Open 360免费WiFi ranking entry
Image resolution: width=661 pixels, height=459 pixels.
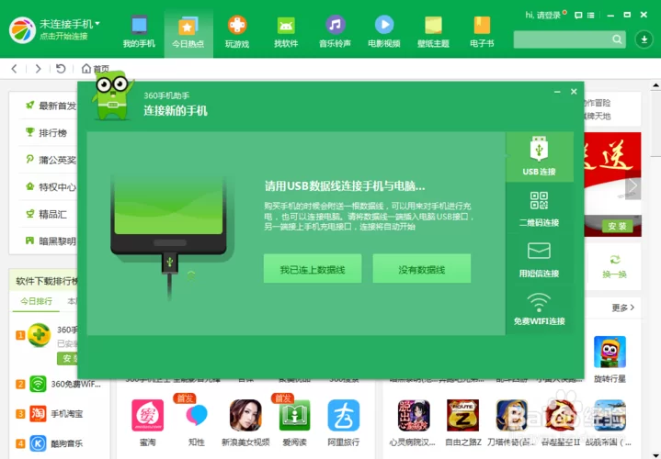coord(59,384)
